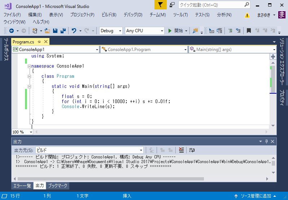Open the プロジェクト(P) menu
288x200 pixels.
coord(82,15)
